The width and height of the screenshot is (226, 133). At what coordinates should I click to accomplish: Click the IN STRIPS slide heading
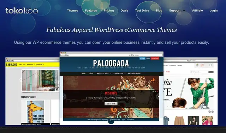point(111,93)
